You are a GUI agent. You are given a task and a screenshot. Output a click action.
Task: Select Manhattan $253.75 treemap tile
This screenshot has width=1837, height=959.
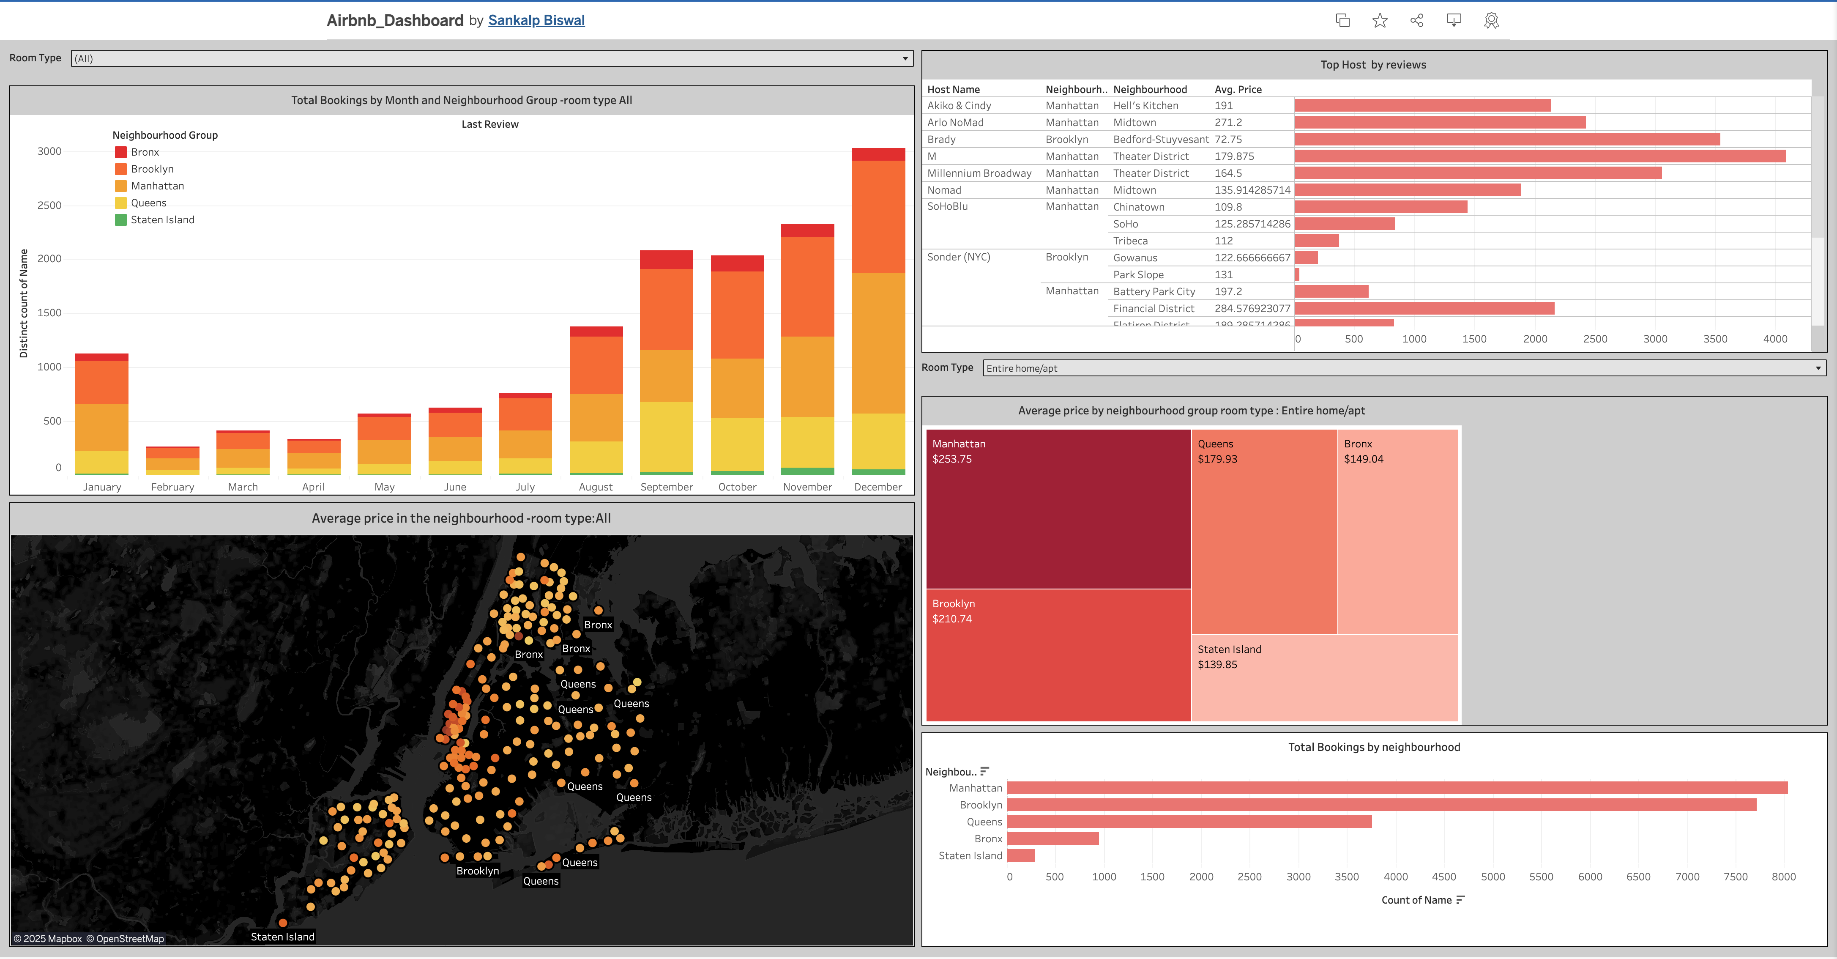1058,509
